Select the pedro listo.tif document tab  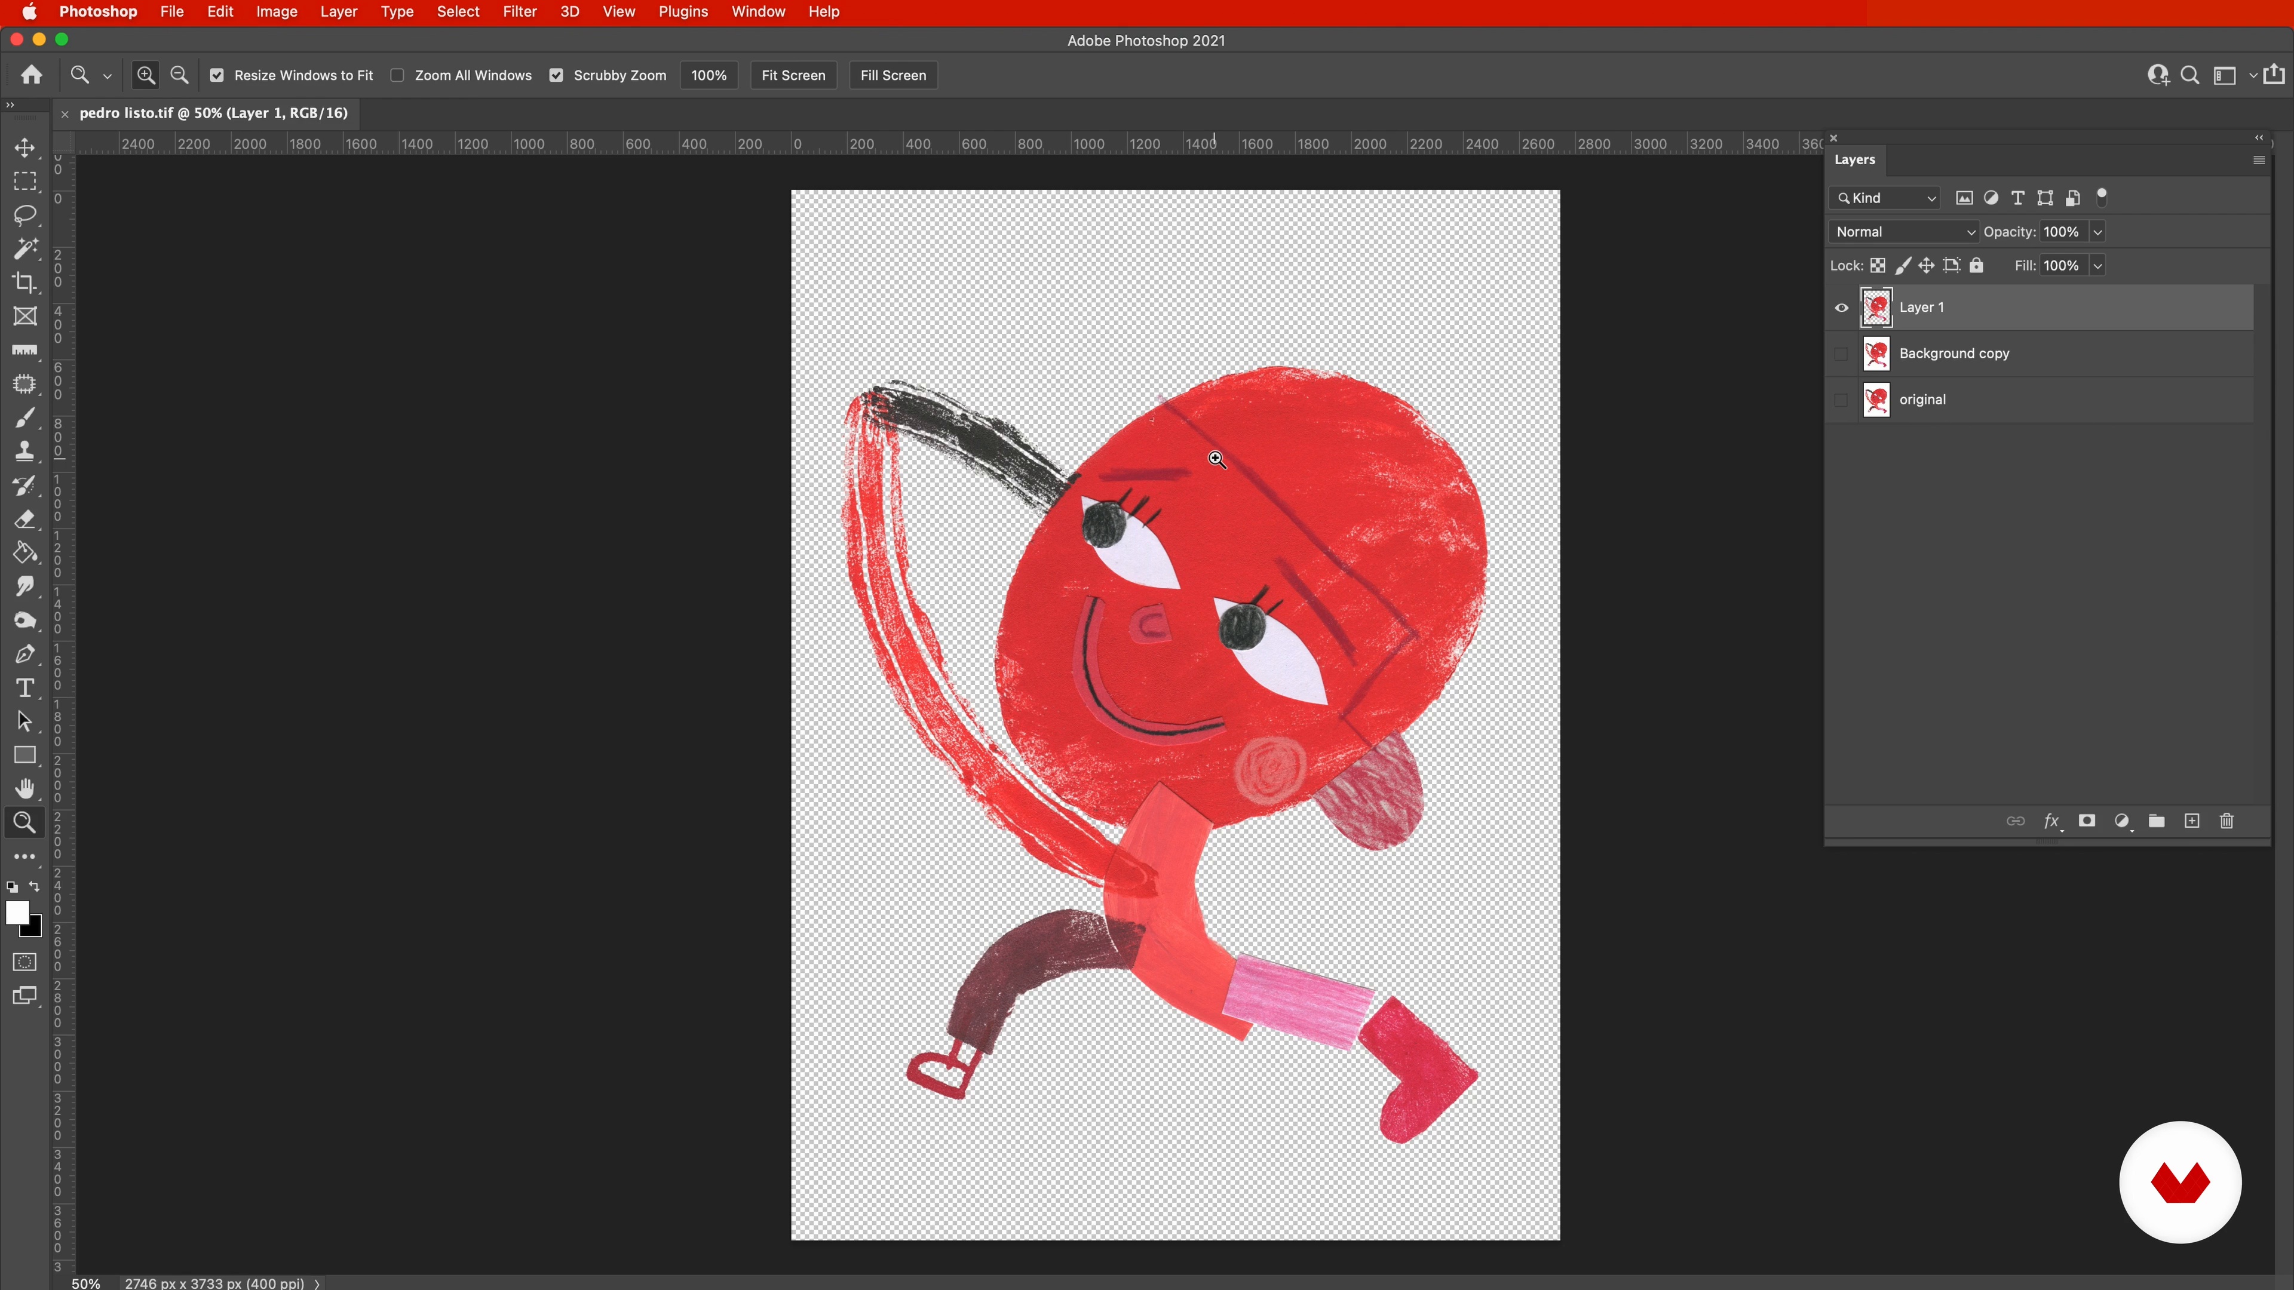click(x=213, y=113)
